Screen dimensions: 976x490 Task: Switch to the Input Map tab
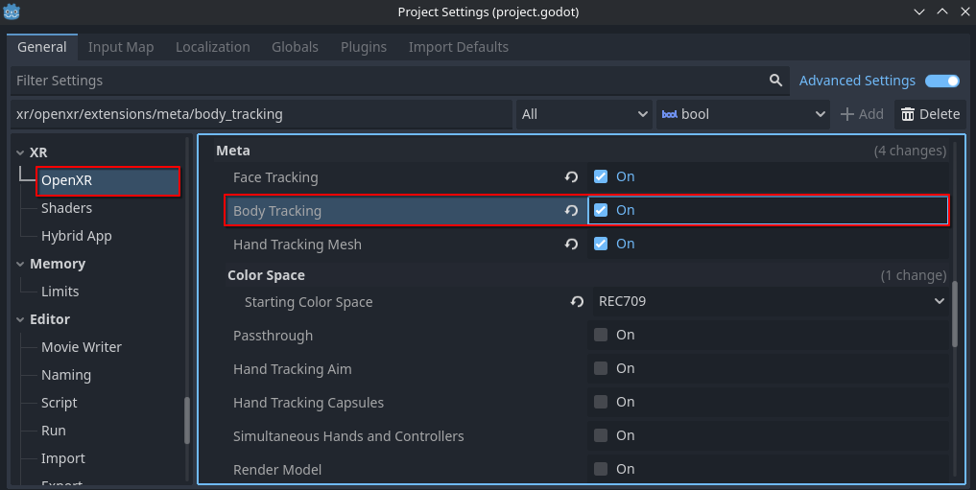tap(121, 47)
